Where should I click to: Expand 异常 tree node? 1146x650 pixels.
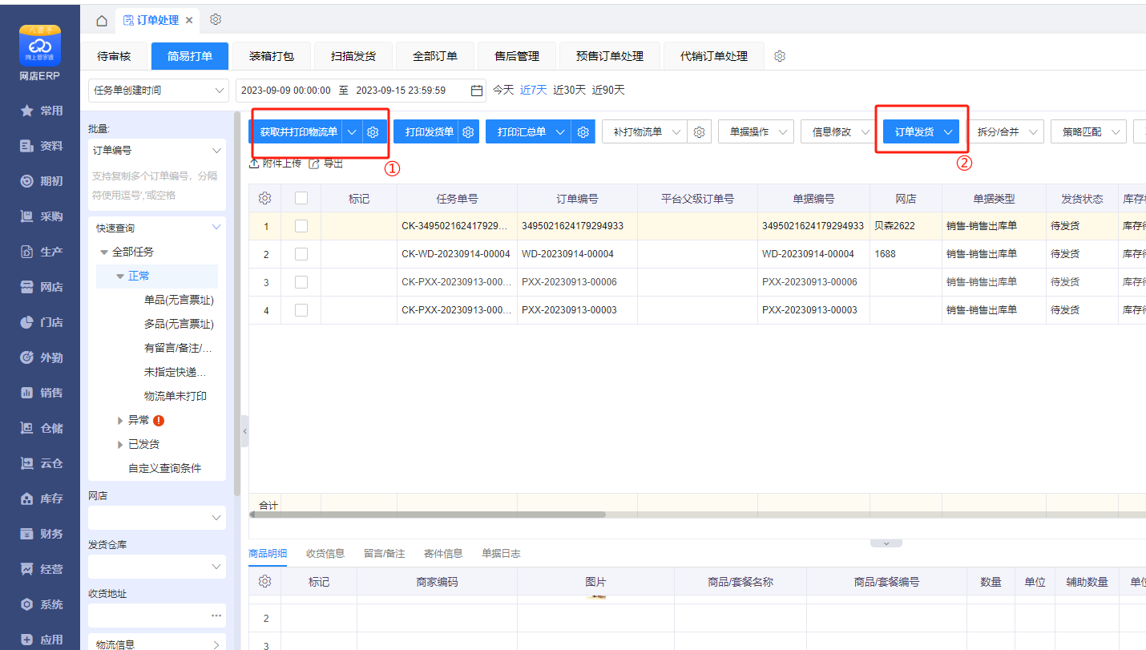(x=120, y=420)
